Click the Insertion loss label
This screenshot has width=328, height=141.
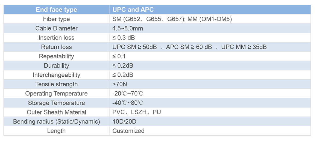click(x=56, y=38)
